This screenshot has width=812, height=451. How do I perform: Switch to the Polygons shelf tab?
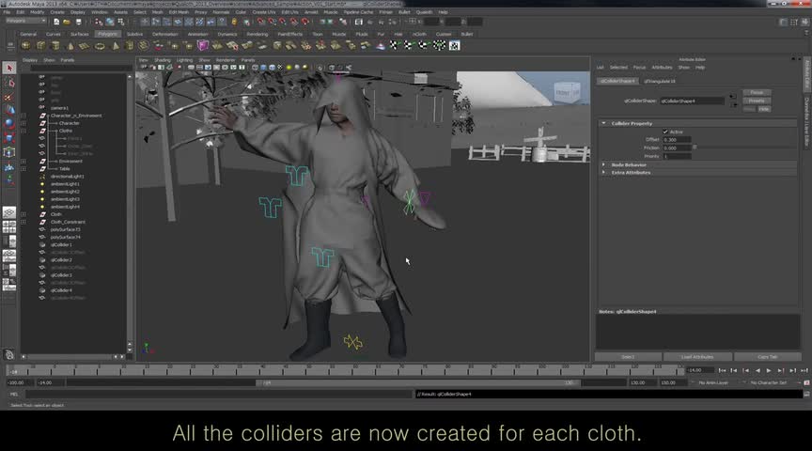click(108, 34)
